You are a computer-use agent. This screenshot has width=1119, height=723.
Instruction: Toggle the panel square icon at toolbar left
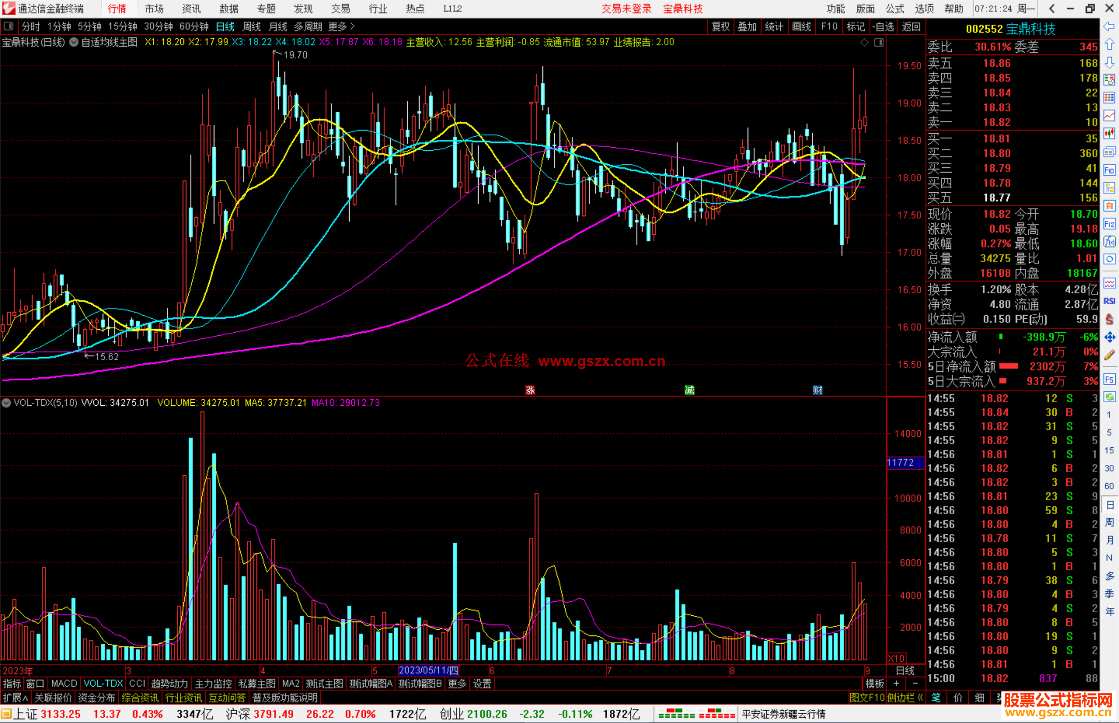[8, 26]
